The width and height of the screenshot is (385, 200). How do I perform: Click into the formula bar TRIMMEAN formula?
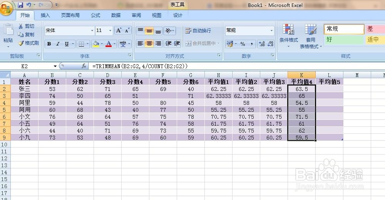pos(140,66)
